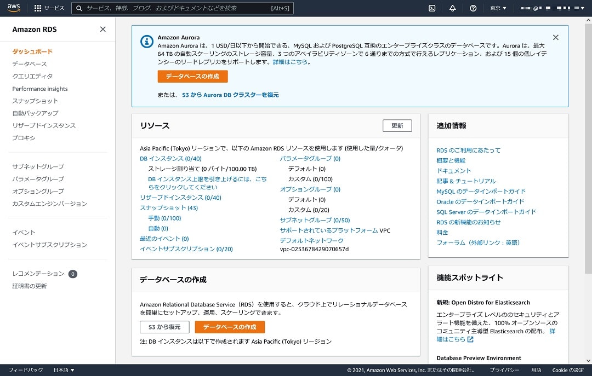Open イベントサブスクリプション in the sidebar
592x376 pixels.
50,245
